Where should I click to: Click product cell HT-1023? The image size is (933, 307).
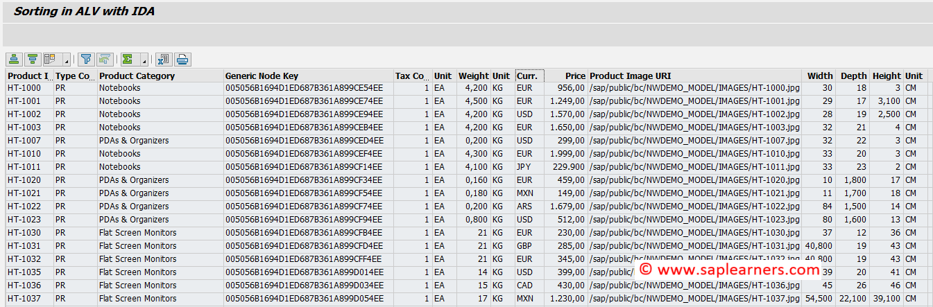(29, 220)
